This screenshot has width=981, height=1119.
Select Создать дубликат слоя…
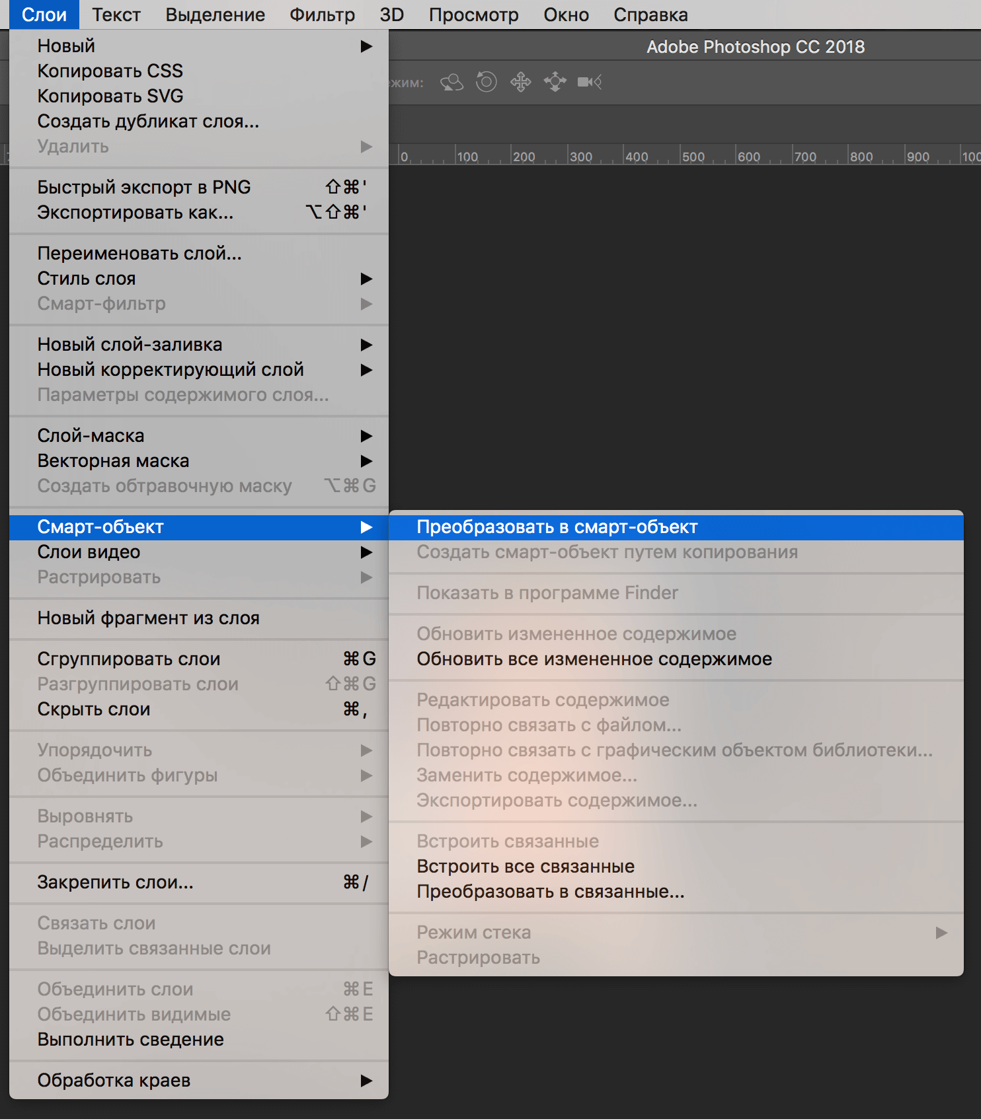tap(199, 122)
